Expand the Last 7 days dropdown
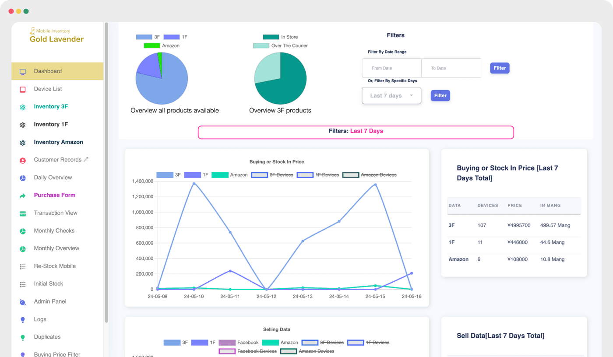Image resolution: width=613 pixels, height=357 pixels. 391,95
